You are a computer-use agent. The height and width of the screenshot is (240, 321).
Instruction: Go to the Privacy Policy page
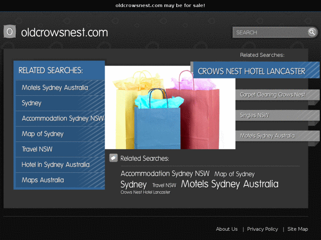click(x=262, y=229)
